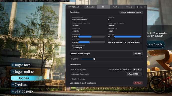This screenshot has width=172, height=96.
Task: Click the Uso da GPU usage bar
Action: tap(127, 37)
